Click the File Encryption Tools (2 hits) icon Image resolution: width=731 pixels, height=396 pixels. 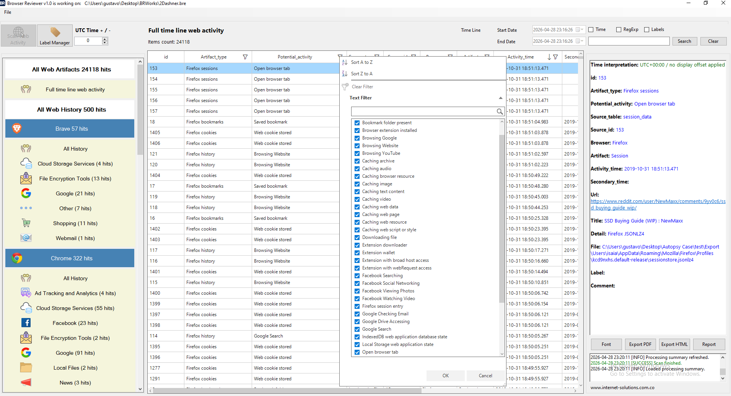tap(26, 338)
